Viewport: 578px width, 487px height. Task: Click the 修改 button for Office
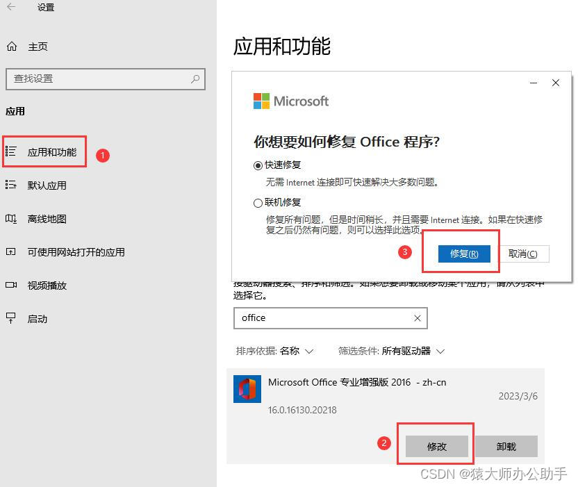[x=437, y=447]
